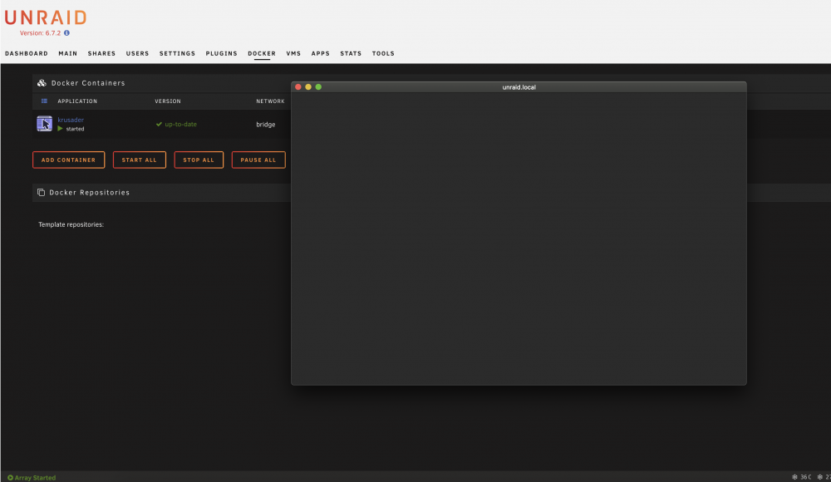Viewport: 831px width, 482px height.
Task: Click the Docker Containers heading
Action: tap(88, 83)
